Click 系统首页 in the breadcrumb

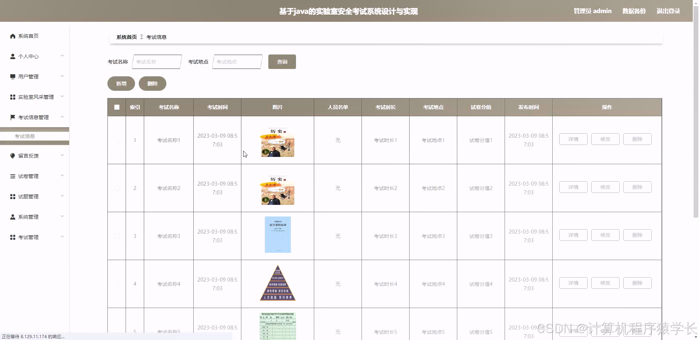[x=126, y=37]
